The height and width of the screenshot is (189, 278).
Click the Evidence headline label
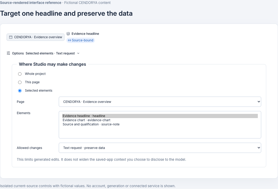(85, 34)
